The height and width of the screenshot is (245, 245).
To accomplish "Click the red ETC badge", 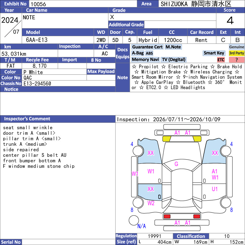I will 221,60.
